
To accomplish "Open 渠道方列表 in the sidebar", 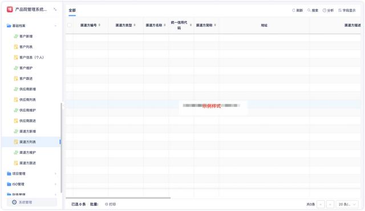I will [31, 142].
